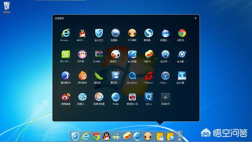This screenshot has width=252, height=142.
Task: Click the 添加软件 add software button
Action: tap(165, 97)
